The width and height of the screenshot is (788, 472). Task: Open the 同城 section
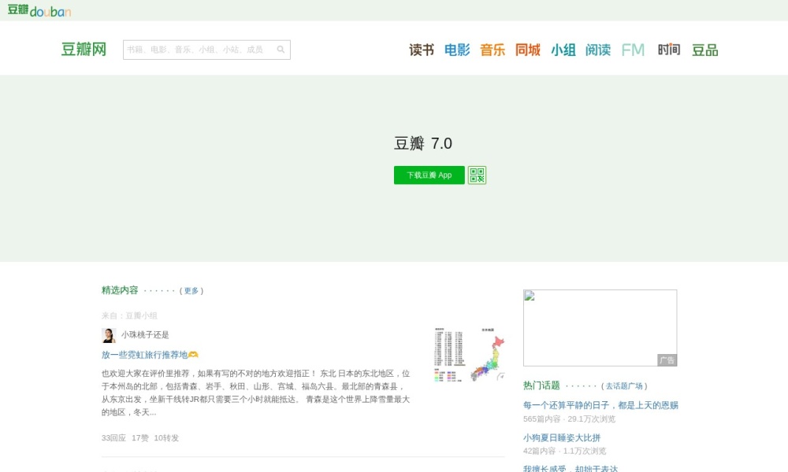click(528, 50)
